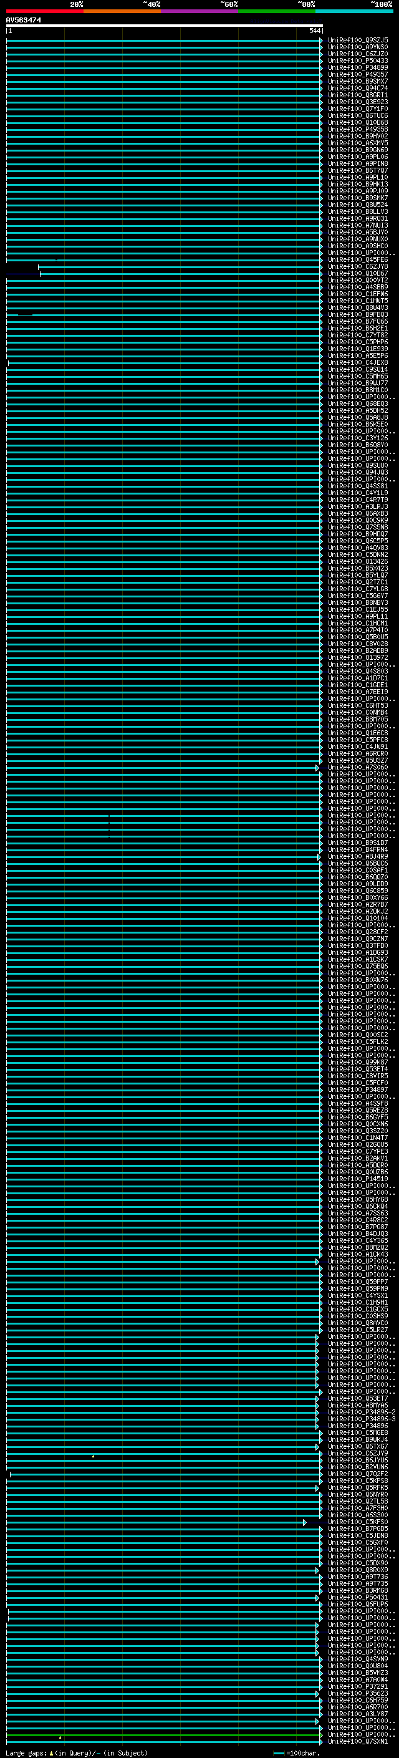The image size is (399, 1758).
Task: Select the UniRef100_C7YT82 hit
Action: pos(358,335)
